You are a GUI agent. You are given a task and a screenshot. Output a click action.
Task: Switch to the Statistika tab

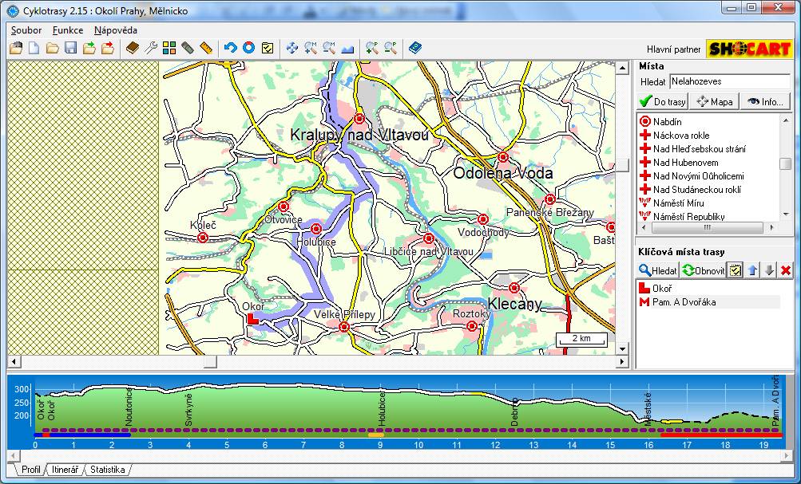pos(108,470)
